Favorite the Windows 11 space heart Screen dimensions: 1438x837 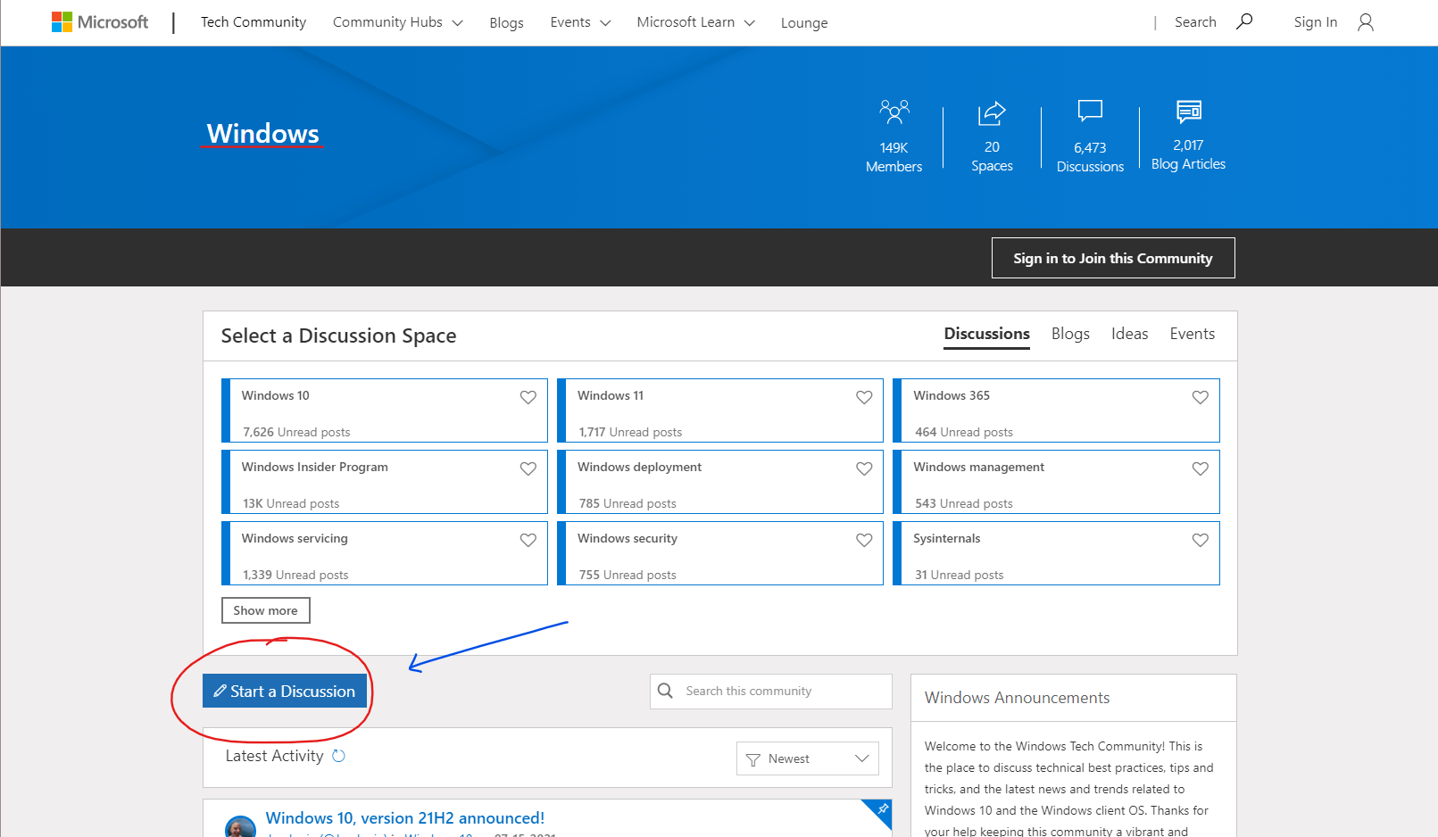tap(864, 397)
